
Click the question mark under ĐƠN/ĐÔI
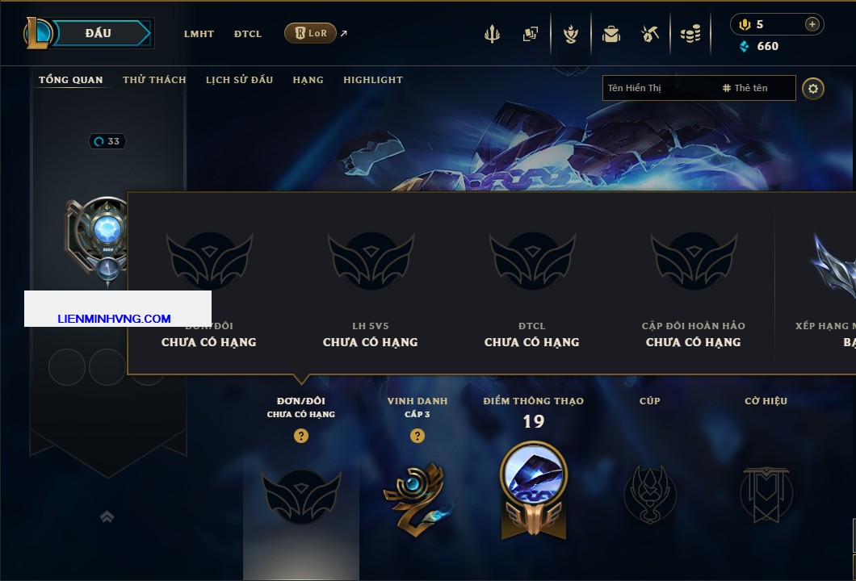(x=300, y=435)
